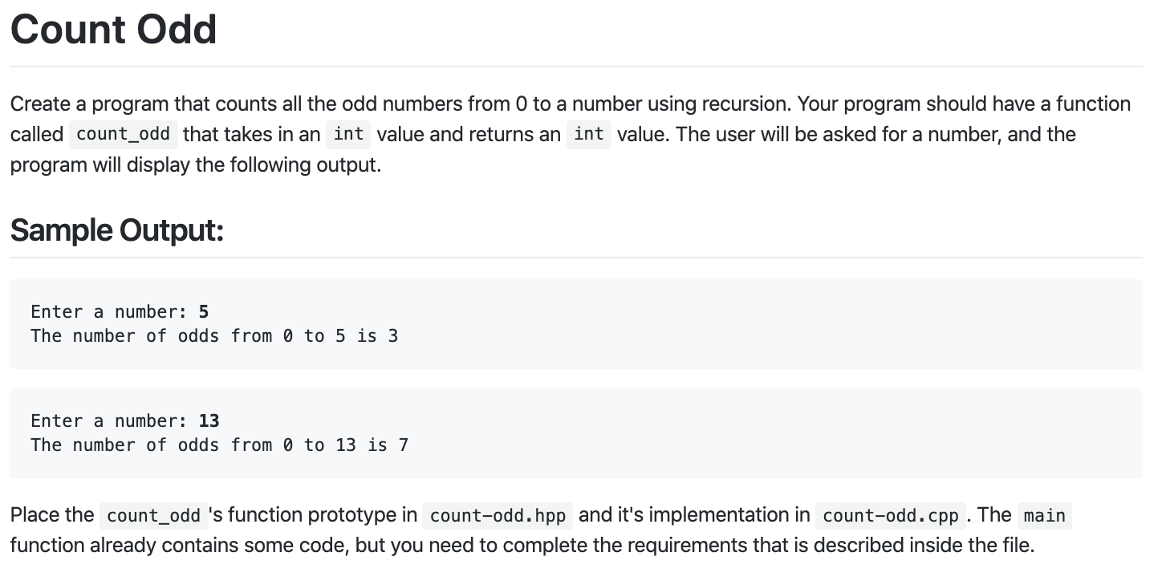
Task: Click the "Sample Output:" section heading
Action: 116,230
